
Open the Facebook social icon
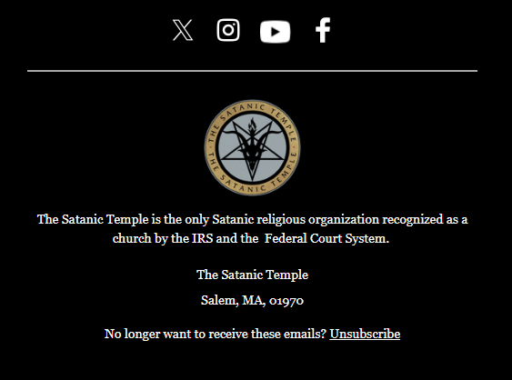tap(323, 30)
